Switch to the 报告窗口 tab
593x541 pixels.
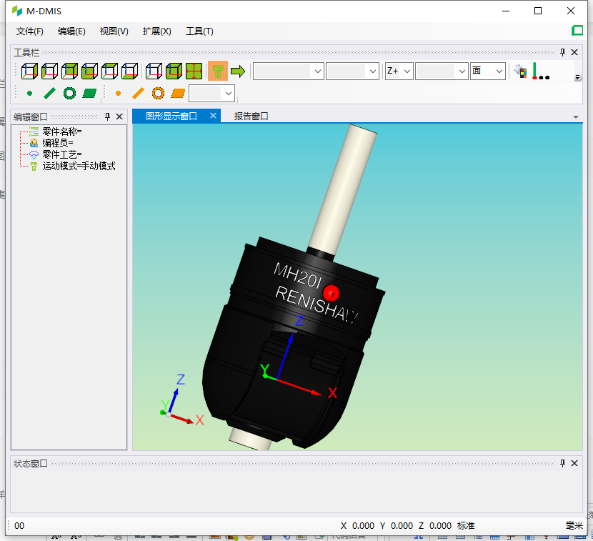pos(251,116)
